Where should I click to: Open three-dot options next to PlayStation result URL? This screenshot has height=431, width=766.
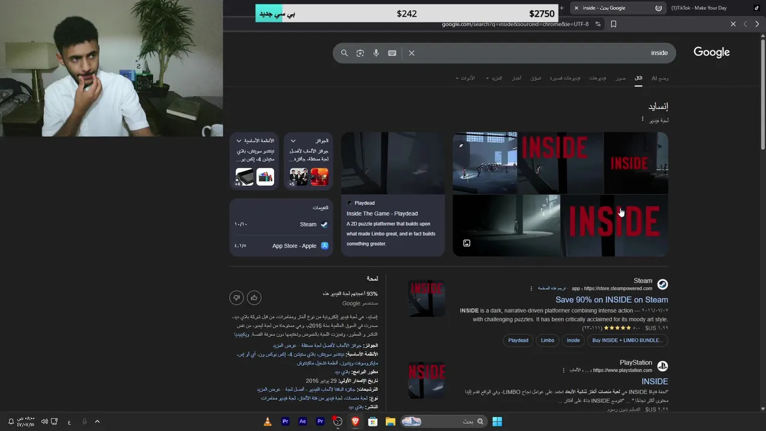[563, 370]
